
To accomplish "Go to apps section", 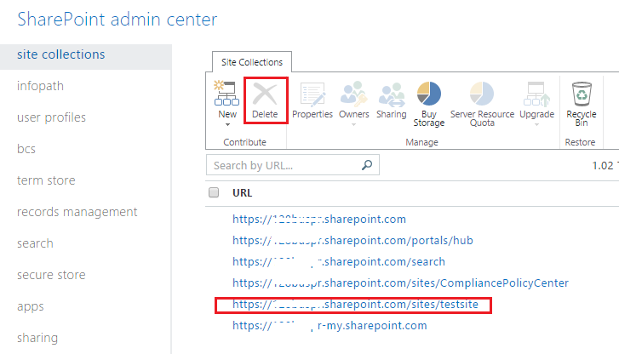I will coord(31,306).
